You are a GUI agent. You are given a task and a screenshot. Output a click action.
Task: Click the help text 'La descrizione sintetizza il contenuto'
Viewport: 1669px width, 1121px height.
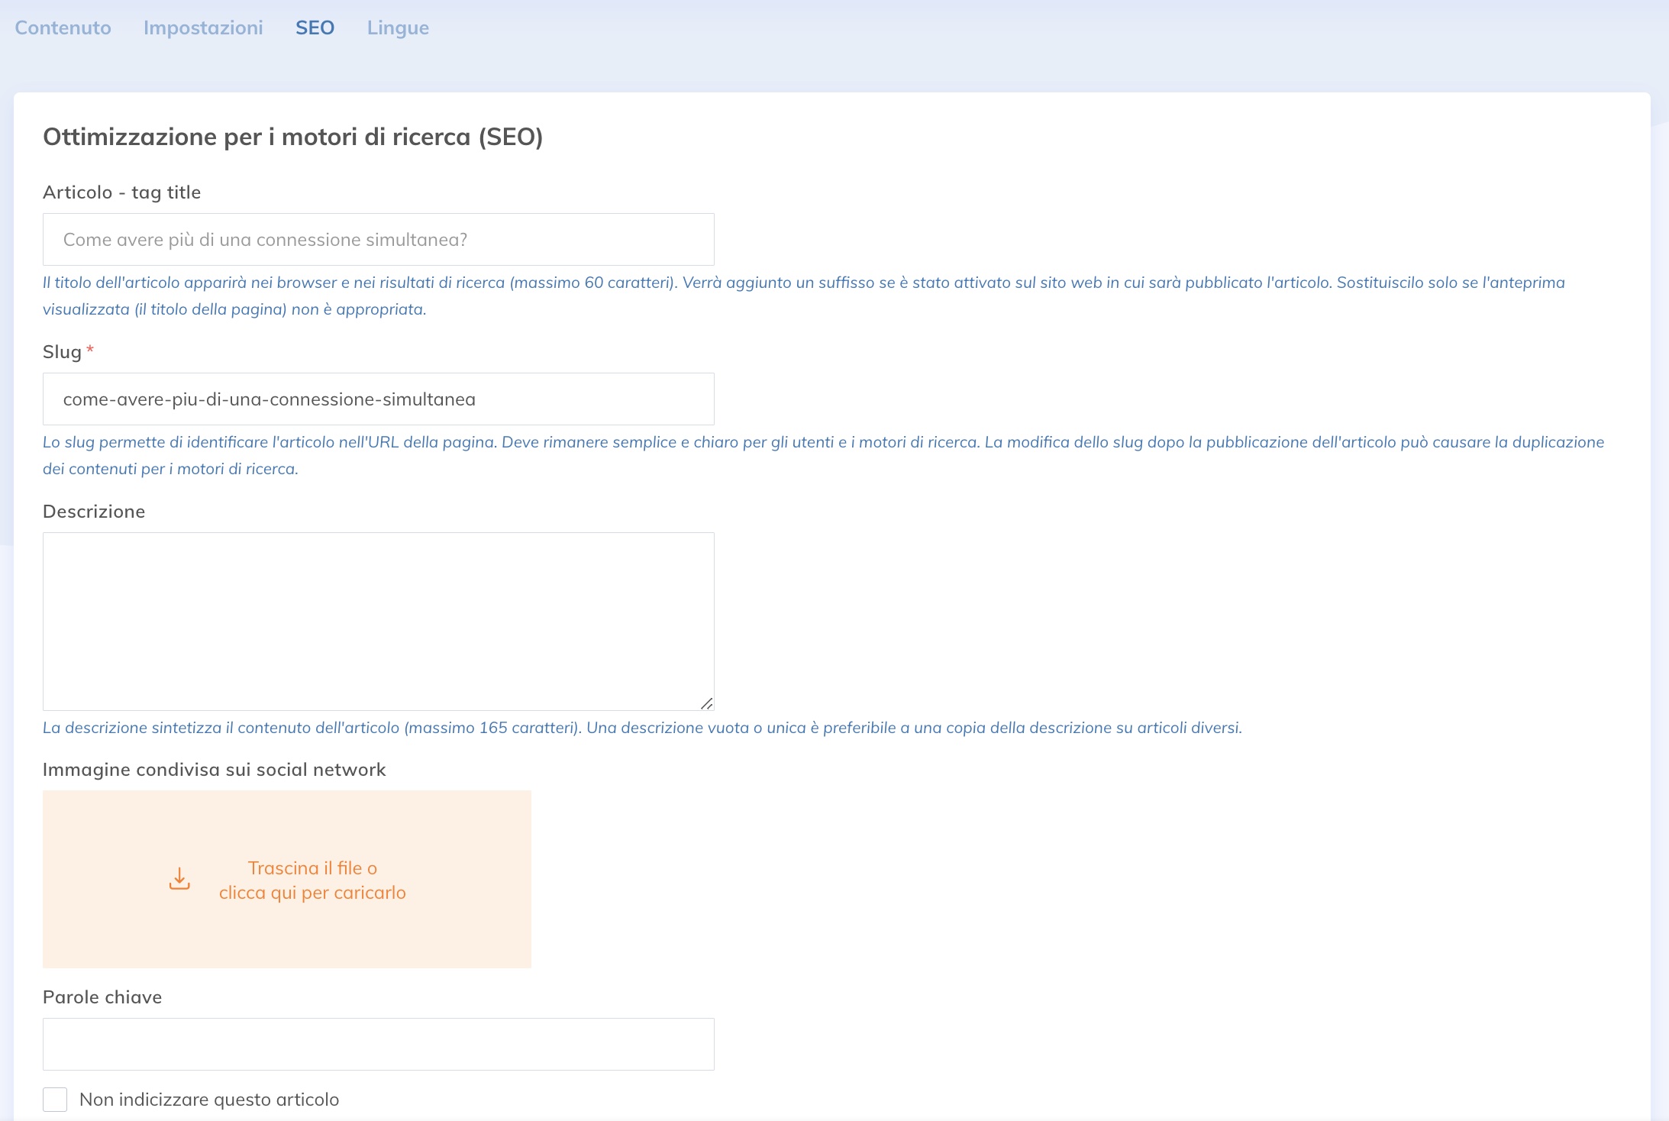click(643, 728)
